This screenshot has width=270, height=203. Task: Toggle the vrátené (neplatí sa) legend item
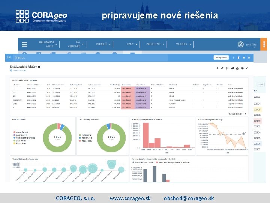(x=24, y=138)
